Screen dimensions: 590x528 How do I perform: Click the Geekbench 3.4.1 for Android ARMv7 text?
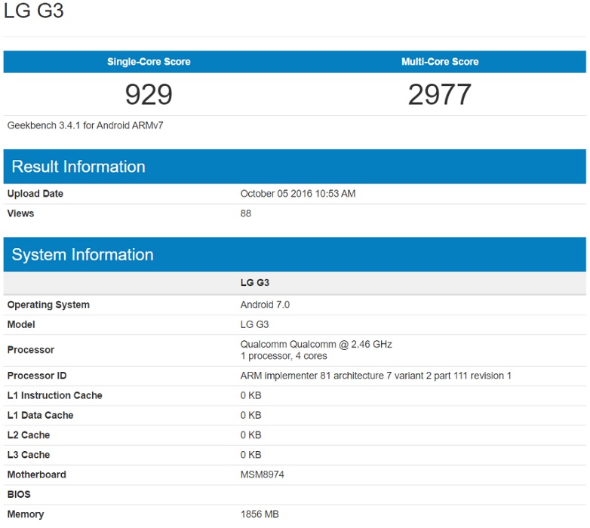85,125
